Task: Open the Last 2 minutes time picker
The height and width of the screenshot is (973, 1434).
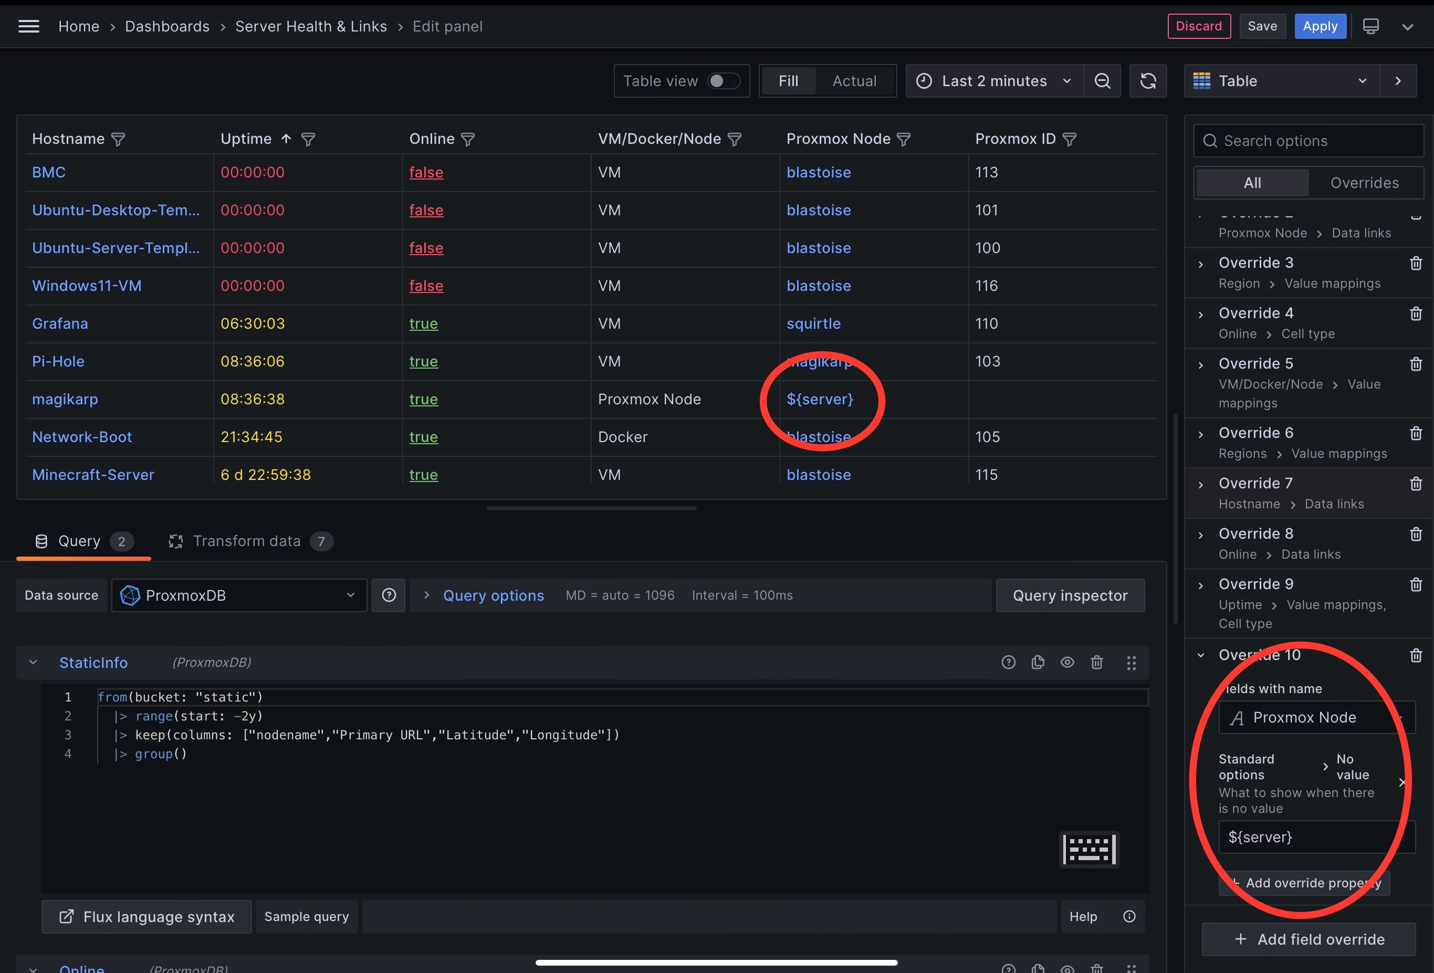Action: (x=994, y=81)
